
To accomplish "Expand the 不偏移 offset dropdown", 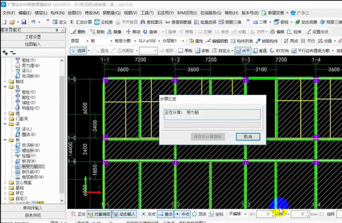I will tap(236, 214).
